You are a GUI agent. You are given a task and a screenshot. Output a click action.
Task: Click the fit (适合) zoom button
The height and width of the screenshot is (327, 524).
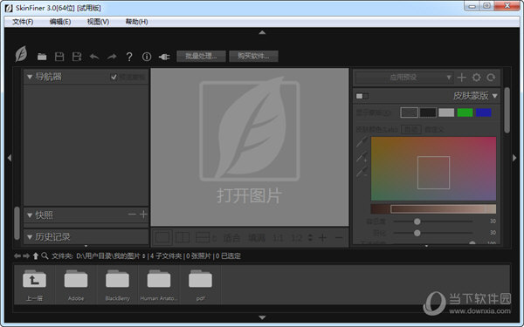click(x=231, y=238)
